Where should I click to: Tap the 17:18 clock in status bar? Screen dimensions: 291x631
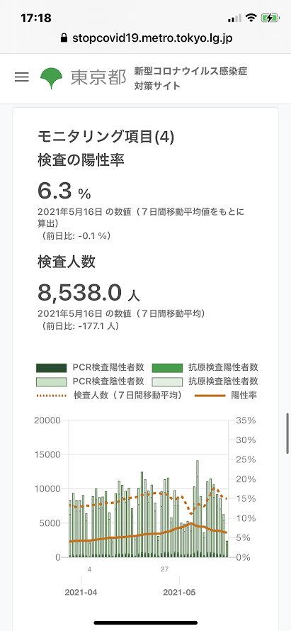click(x=36, y=18)
